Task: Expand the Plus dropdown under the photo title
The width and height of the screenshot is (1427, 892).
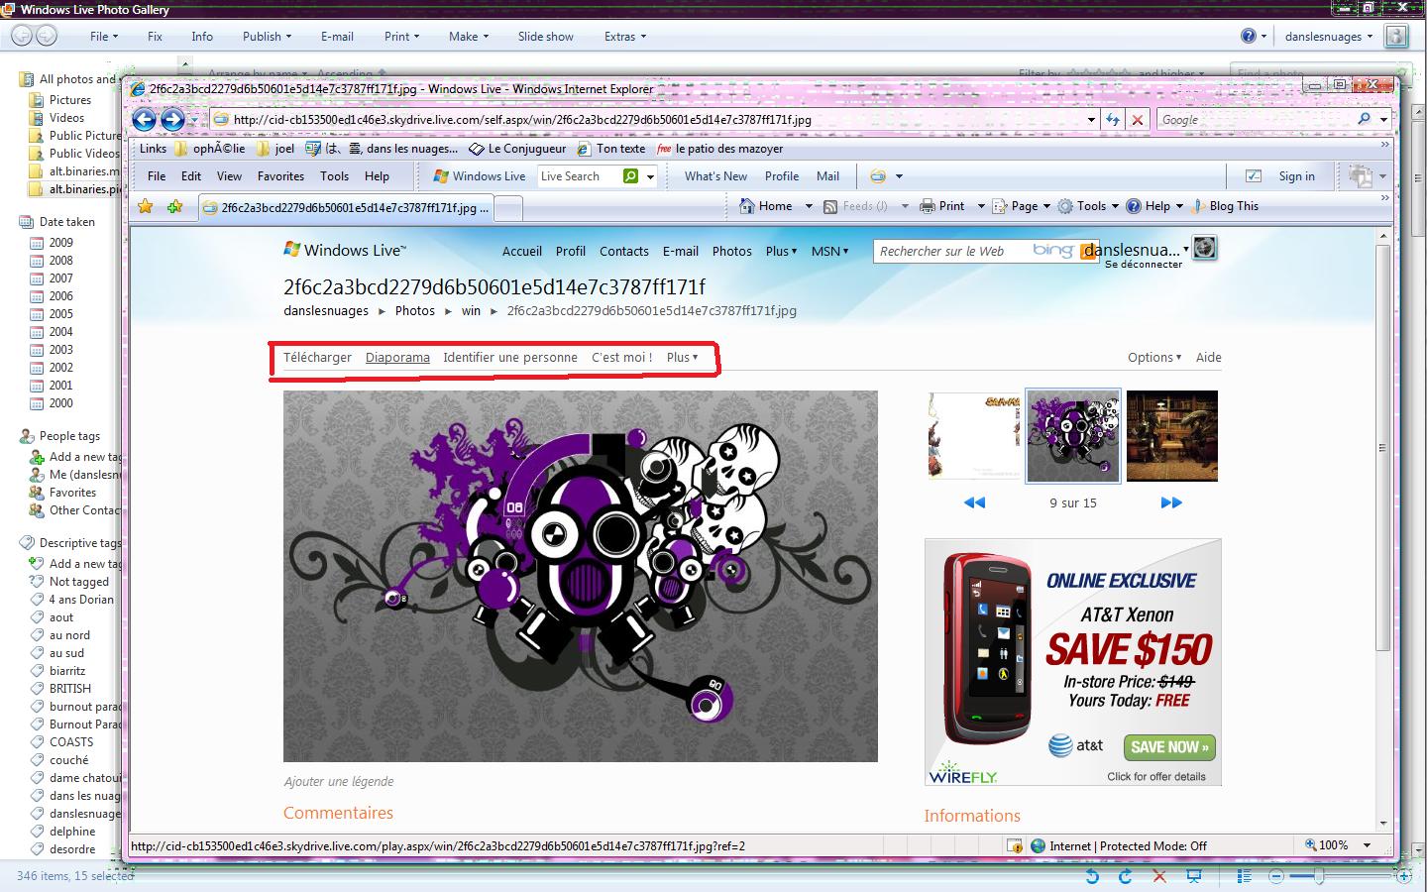Action: click(x=683, y=358)
